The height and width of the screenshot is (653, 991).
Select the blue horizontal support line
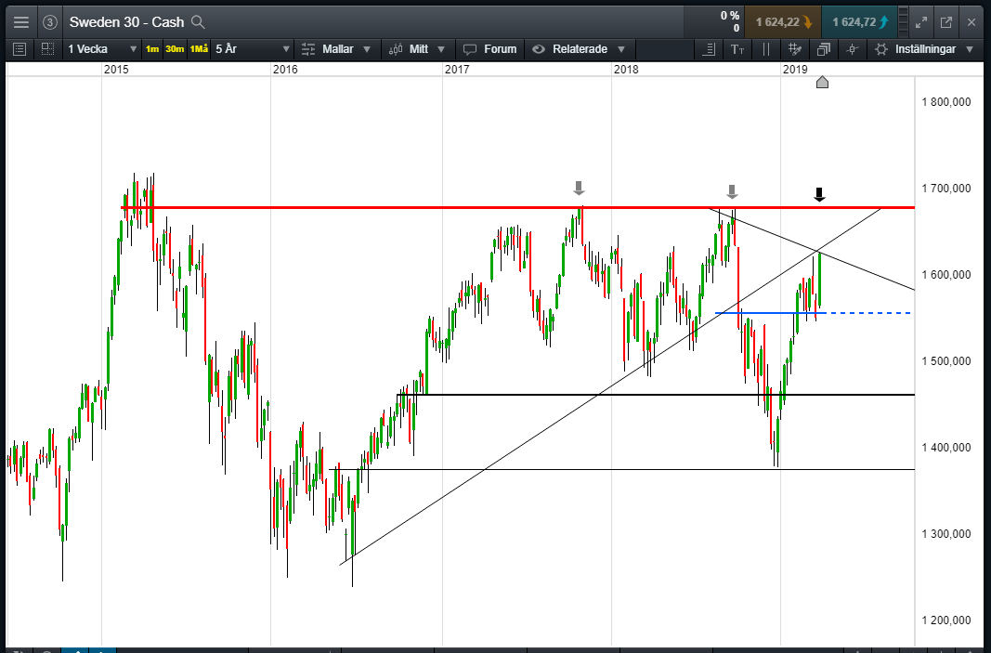770,313
